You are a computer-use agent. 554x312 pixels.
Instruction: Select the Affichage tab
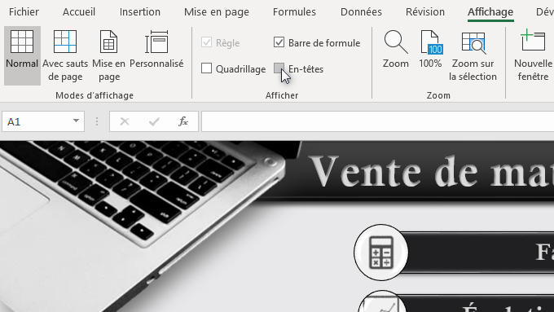(x=490, y=12)
